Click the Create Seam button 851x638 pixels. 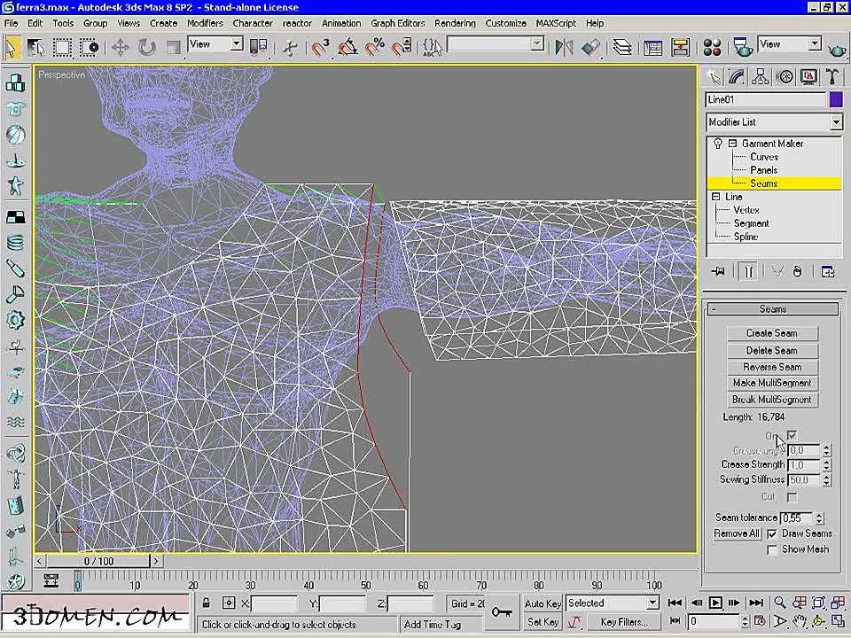[x=771, y=333]
